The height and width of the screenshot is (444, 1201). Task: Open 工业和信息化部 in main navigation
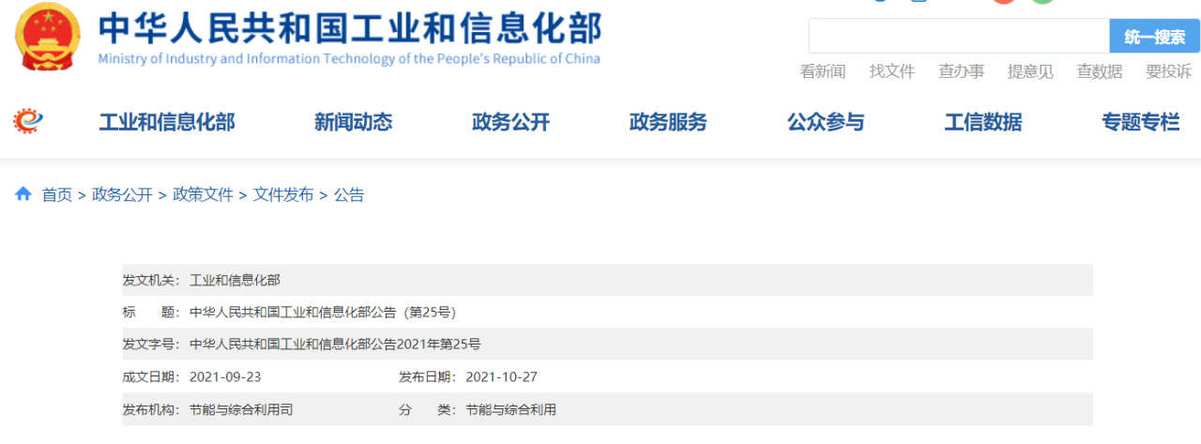click(x=167, y=122)
